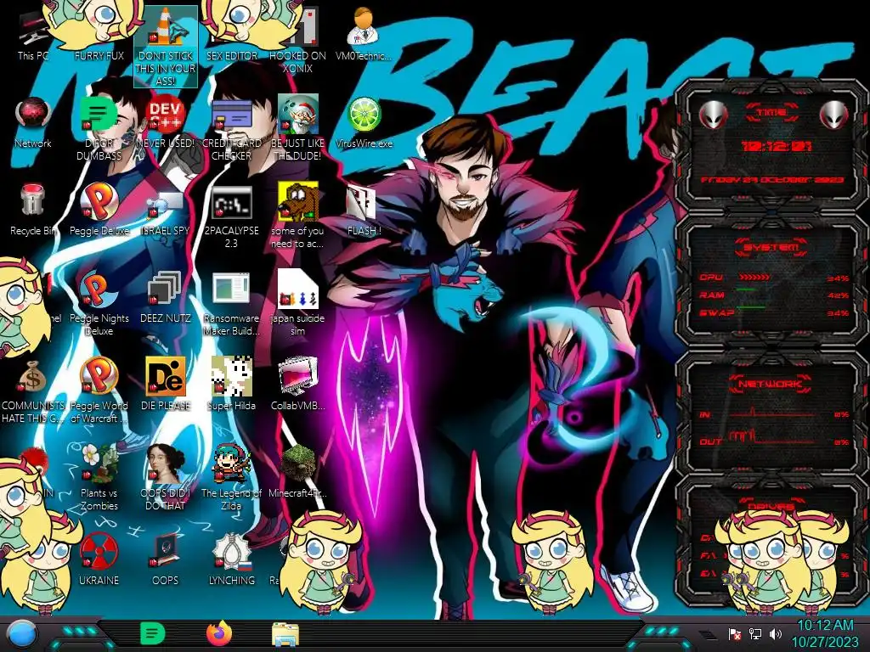Open the FLASH ! desktop icon
870x652 pixels.
point(364,211)
